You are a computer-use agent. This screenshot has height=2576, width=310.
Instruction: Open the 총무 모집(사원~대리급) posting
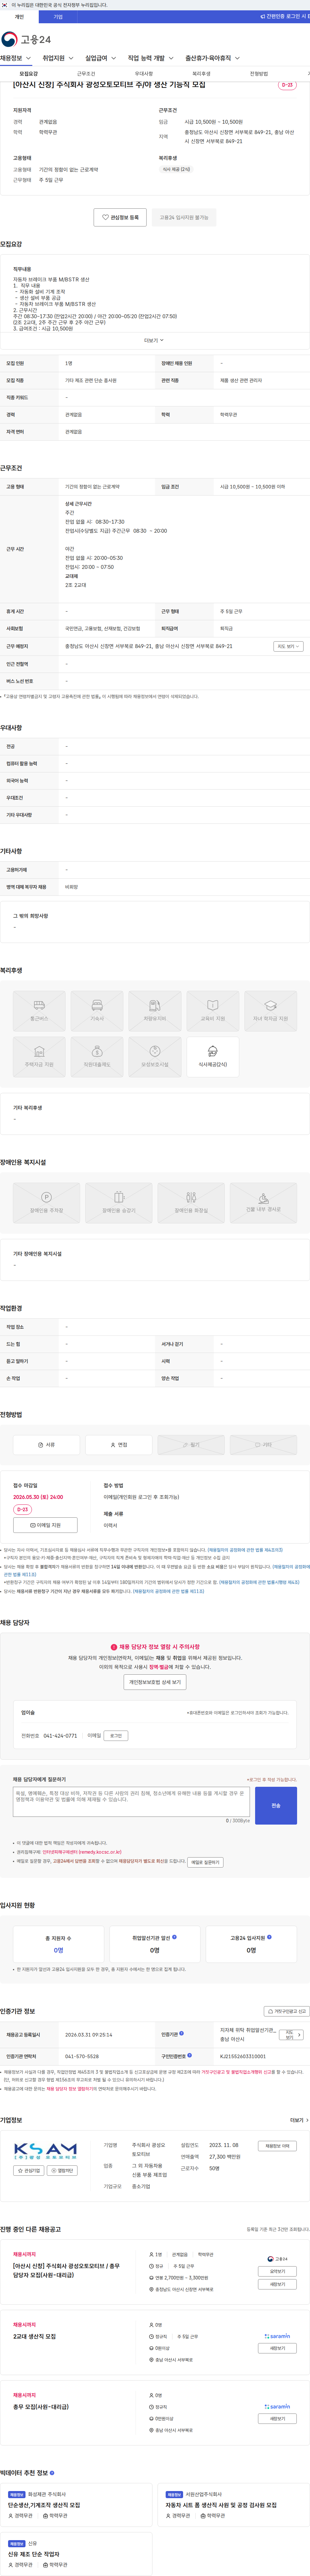pos(41,2407)
